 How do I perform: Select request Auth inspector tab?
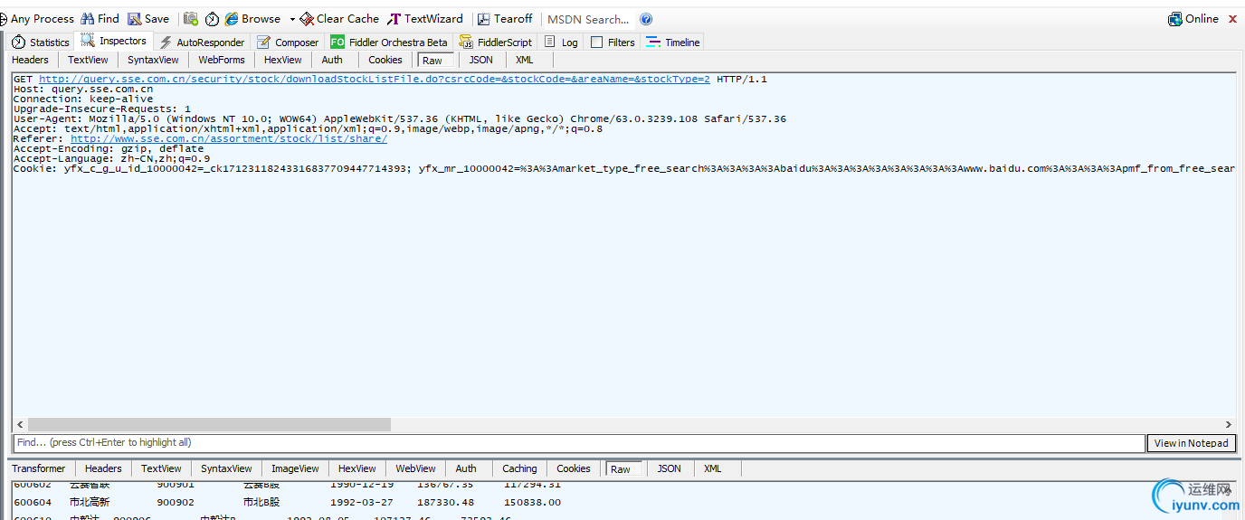pos(332,60)
